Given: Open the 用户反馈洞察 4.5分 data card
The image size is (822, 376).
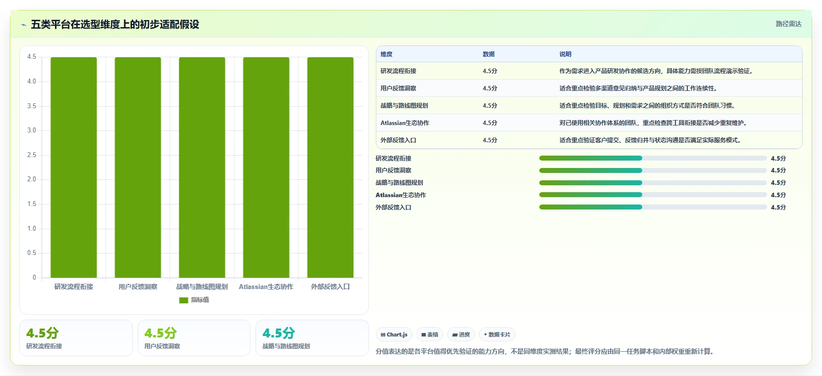Looking at the screenshot, I should pos(194,338).
